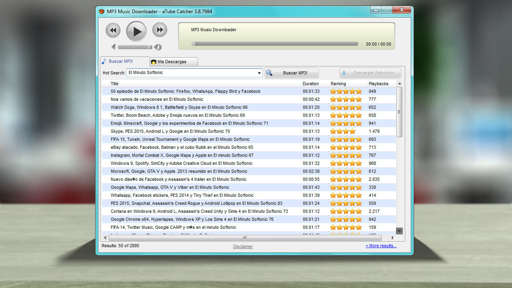Click the fast-forward next track button

[160, 30]
